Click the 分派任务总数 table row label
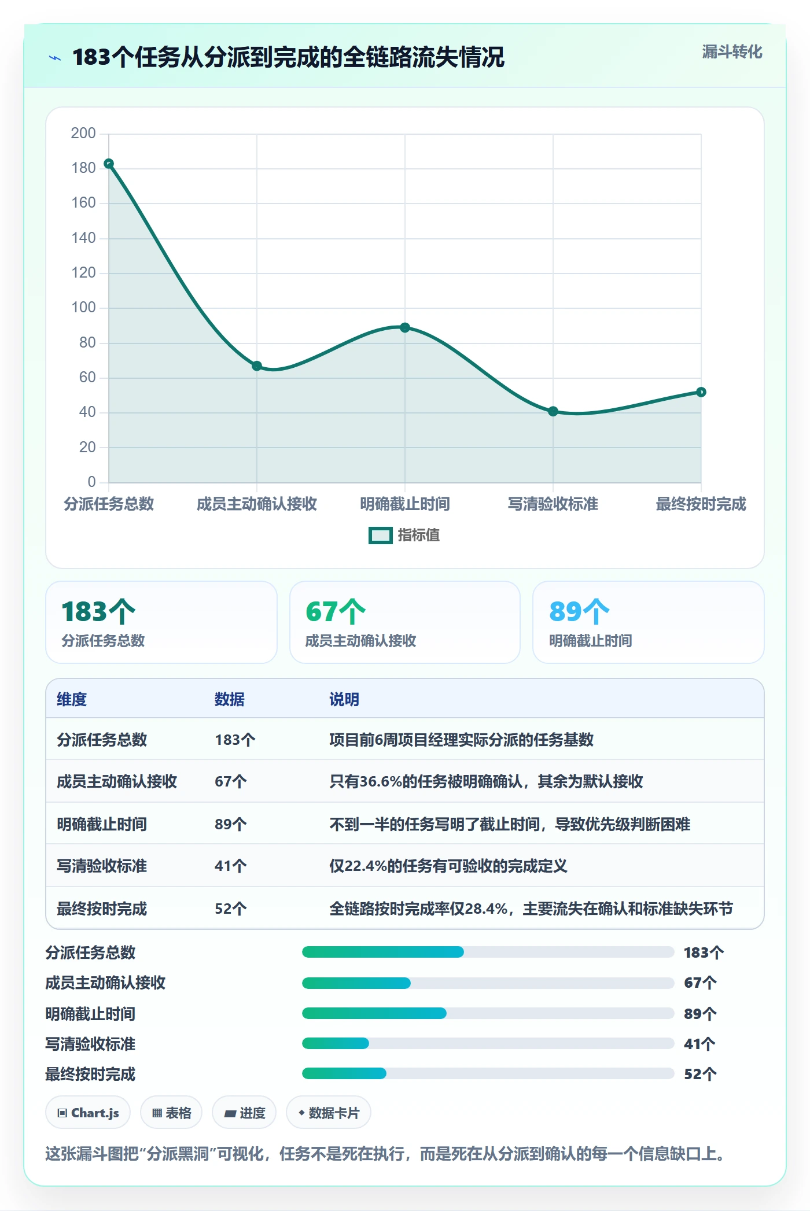This screenshot has height=1211, width=810. pyautogui.click(x=102, y=740)
